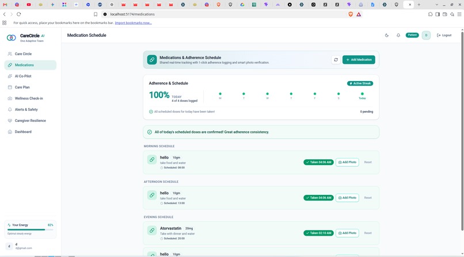Click the 100% adherence value
The height and width of the screenshot is (257, 464).
(x=159, y=95)
